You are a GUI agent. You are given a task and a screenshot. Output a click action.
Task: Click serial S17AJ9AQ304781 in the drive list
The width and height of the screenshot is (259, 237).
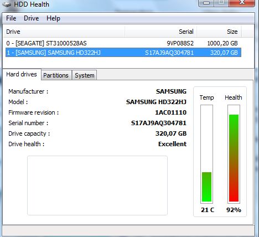pyautogui.click(x=169, y=53)
